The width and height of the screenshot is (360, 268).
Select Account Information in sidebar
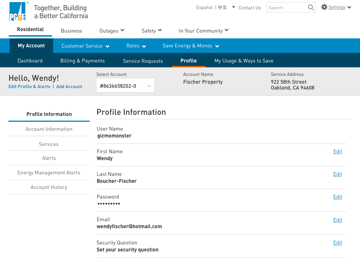(x=49, y=129)
